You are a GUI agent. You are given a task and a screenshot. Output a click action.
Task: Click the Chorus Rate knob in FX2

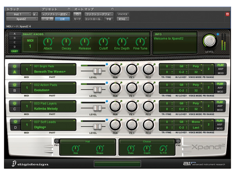click(x=131, y=149)
